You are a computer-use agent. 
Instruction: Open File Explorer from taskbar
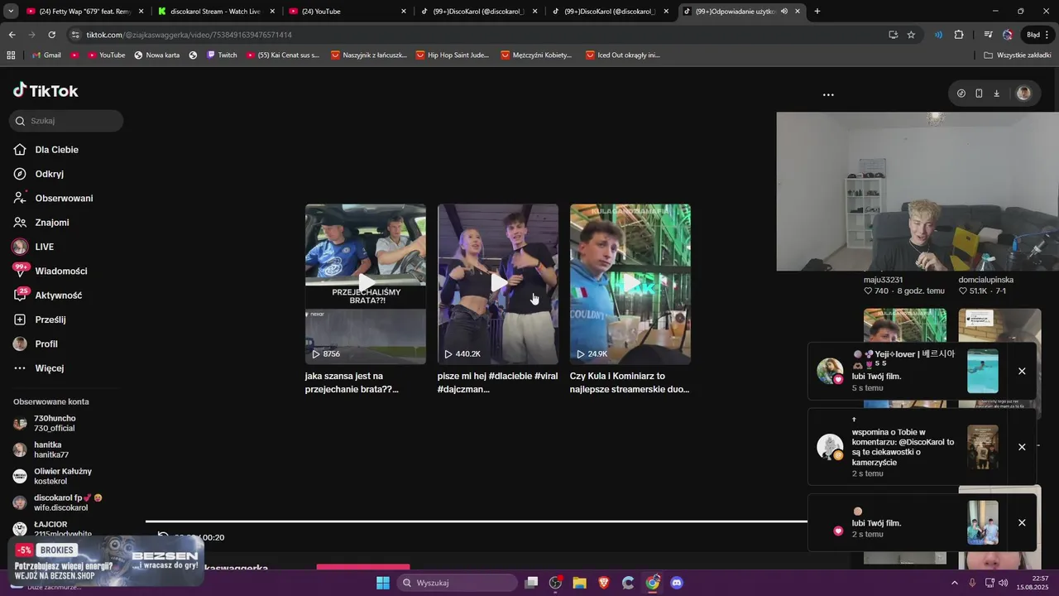point(579,583)
